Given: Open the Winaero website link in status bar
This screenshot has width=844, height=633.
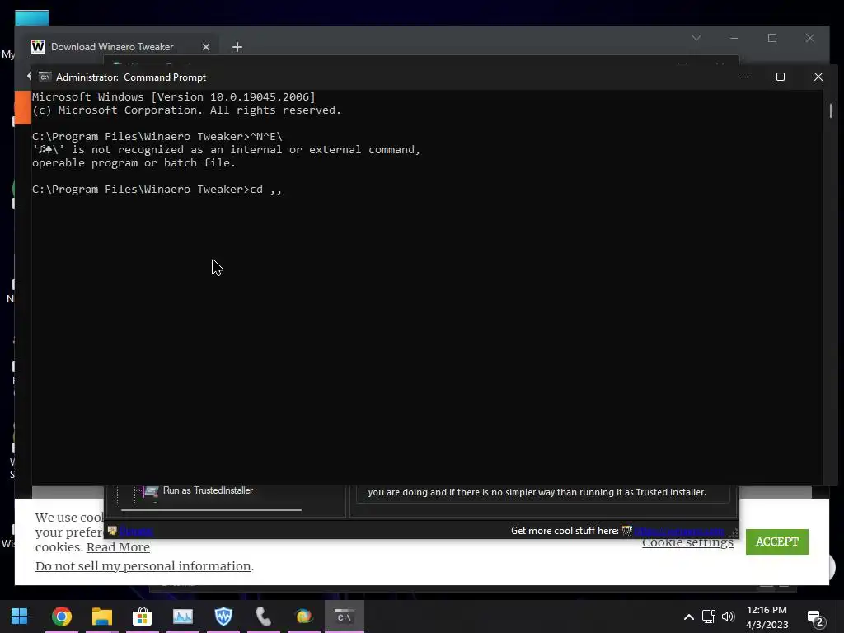Looking at the screenshot, I should click(x=679, y=532).
